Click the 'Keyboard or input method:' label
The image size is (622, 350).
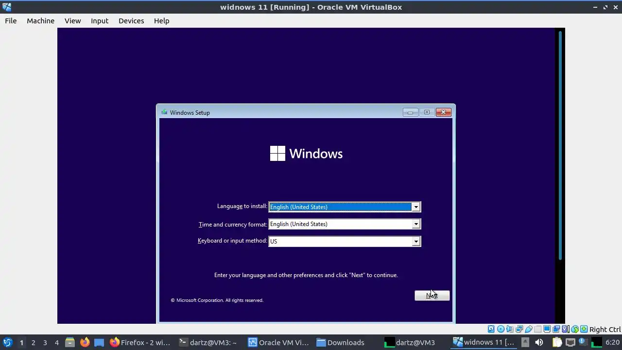click(232, 241)
